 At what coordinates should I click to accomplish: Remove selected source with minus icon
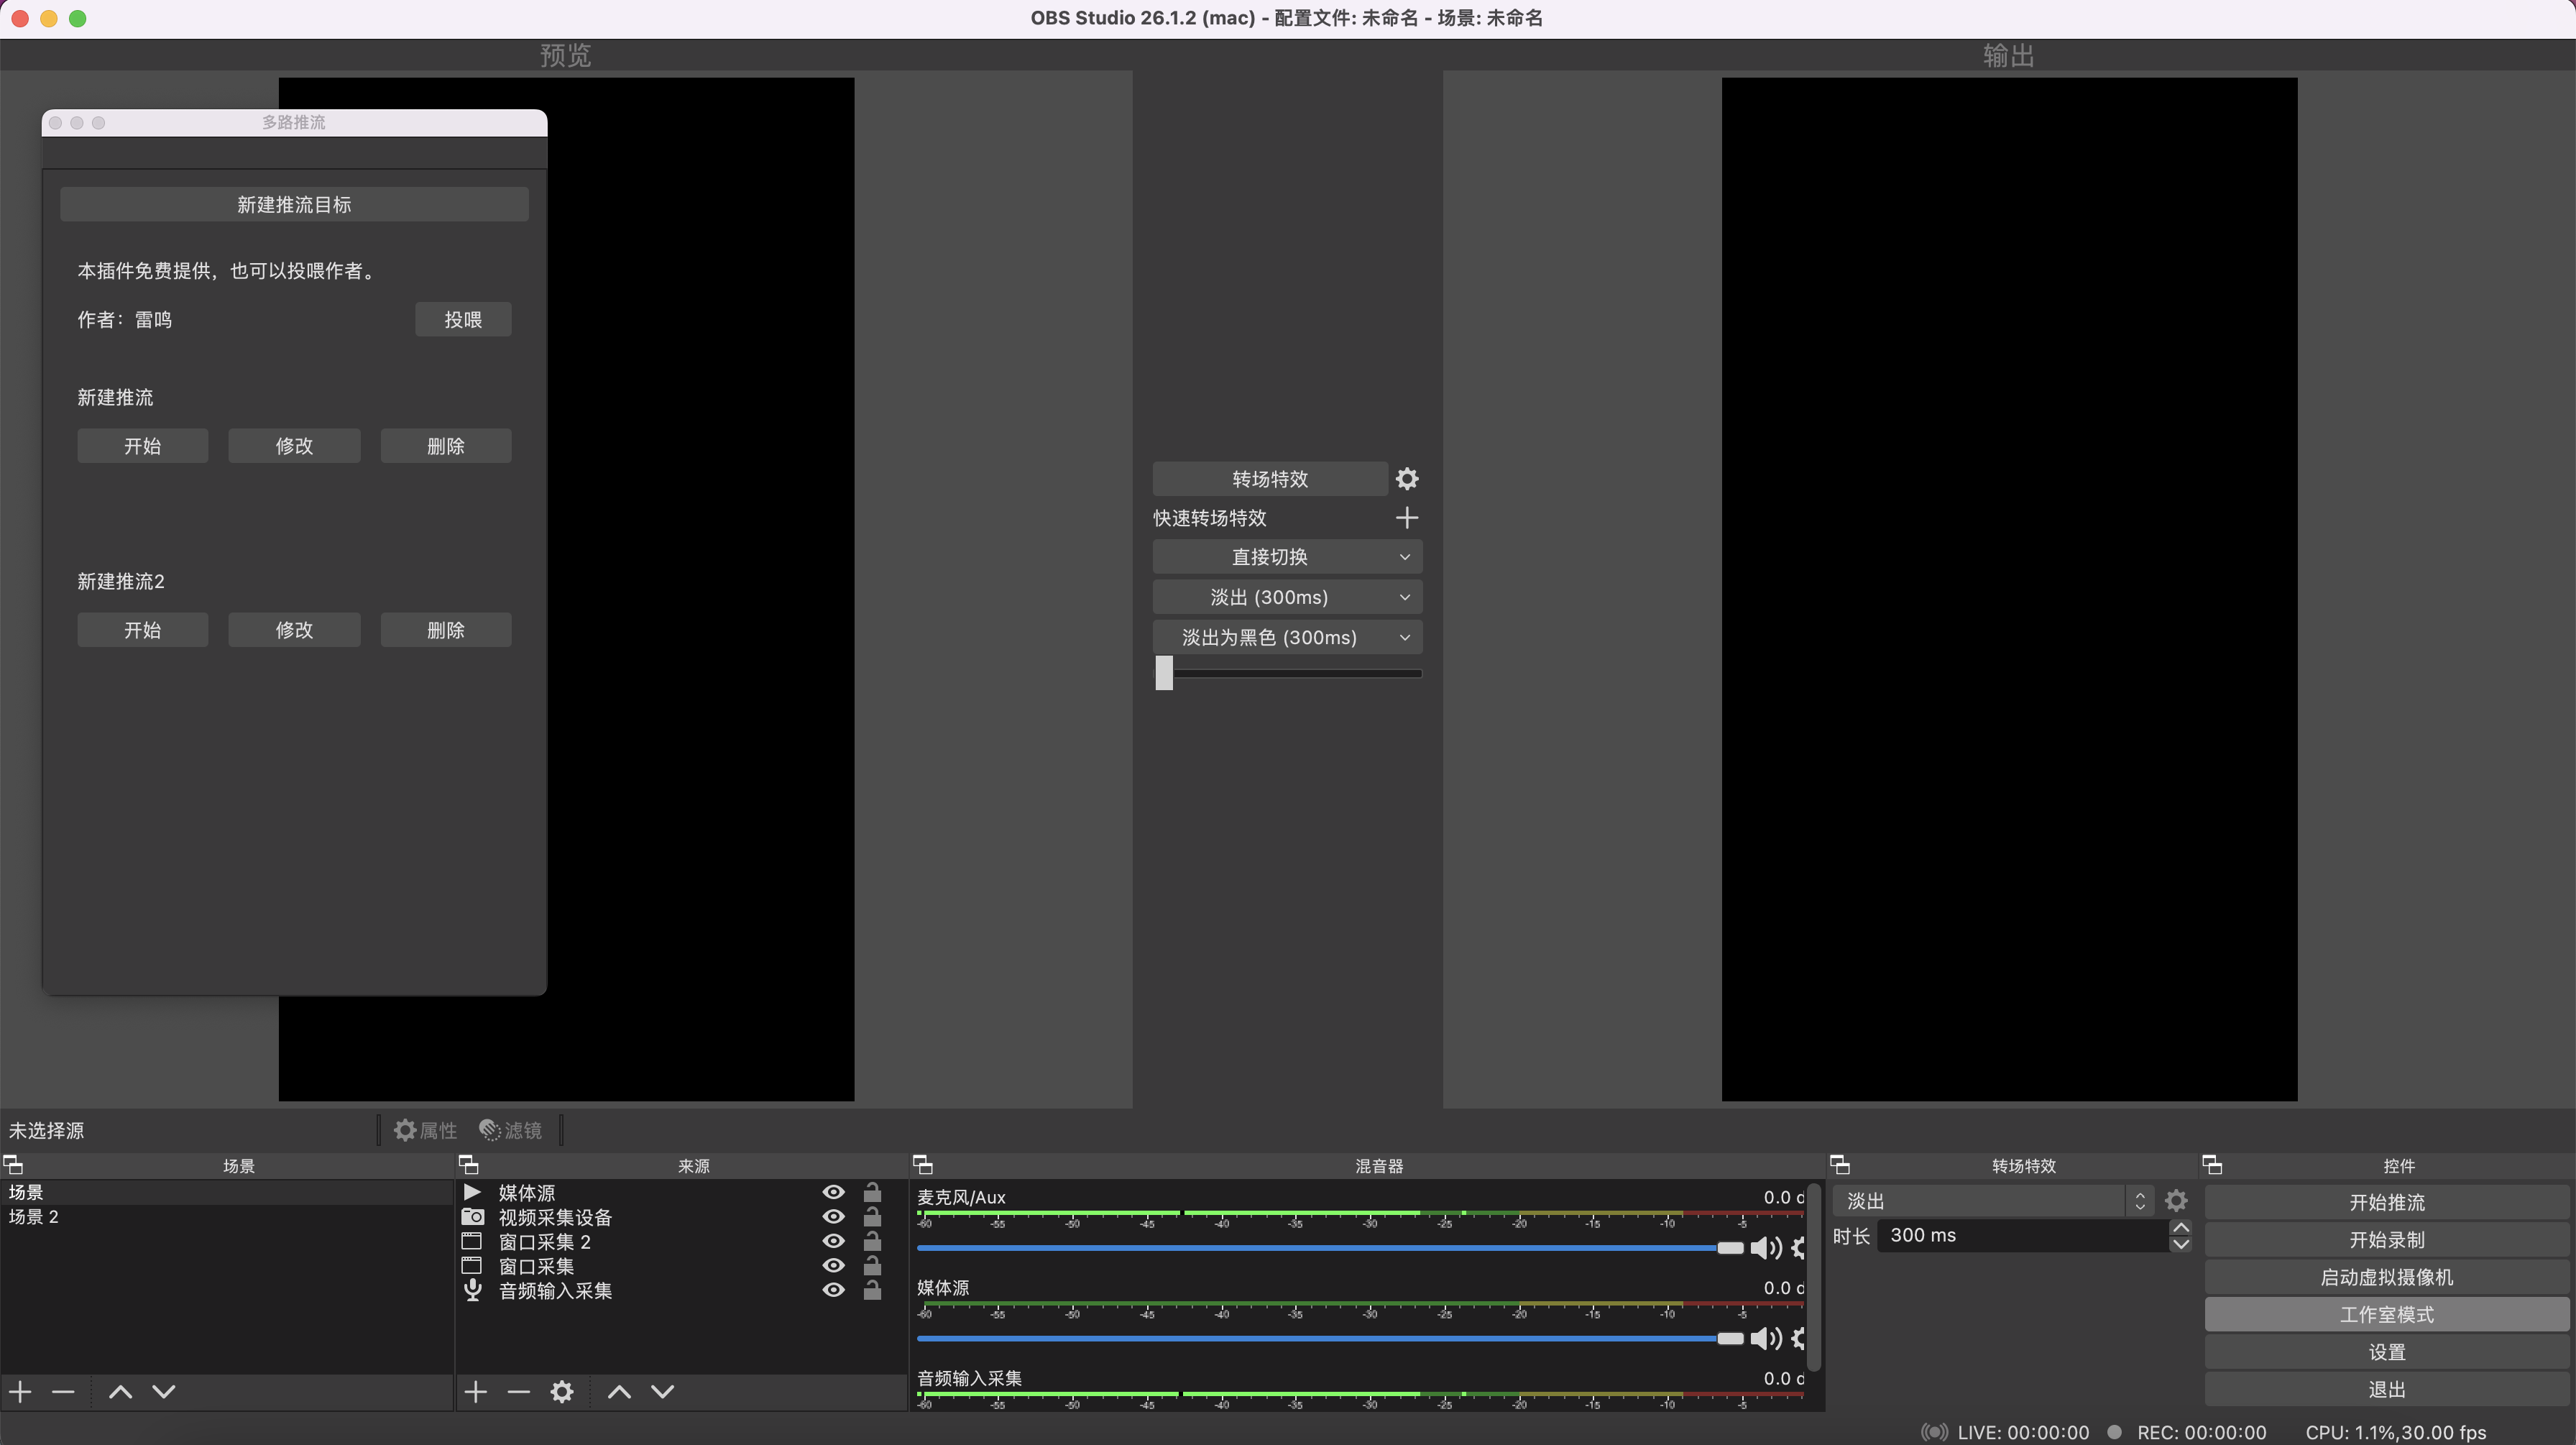pos(518,1392)
